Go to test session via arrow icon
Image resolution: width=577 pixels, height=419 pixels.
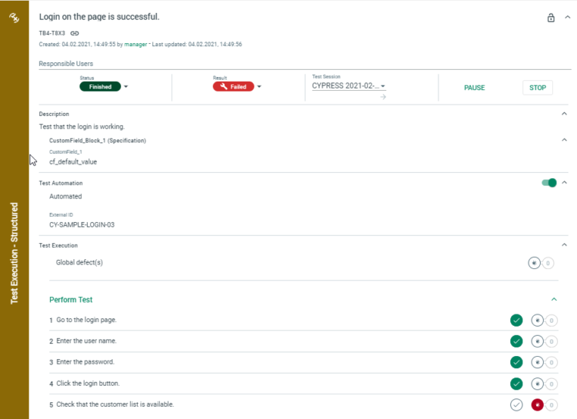pyautogui.click(x=383, y=97)
